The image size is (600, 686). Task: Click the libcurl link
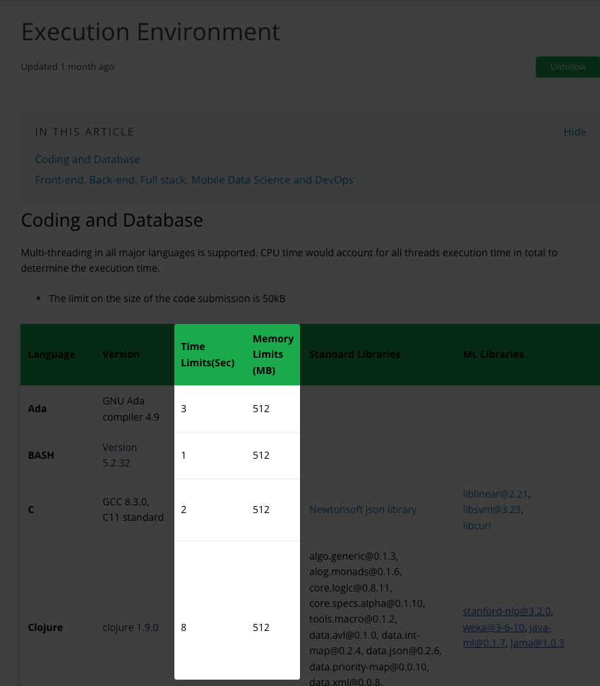tap(476, 526)
